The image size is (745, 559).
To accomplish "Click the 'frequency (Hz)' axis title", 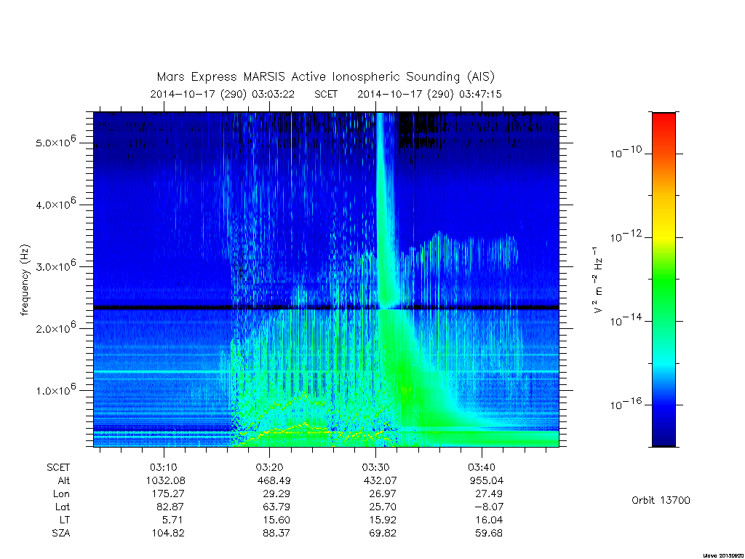I will 25,280.
